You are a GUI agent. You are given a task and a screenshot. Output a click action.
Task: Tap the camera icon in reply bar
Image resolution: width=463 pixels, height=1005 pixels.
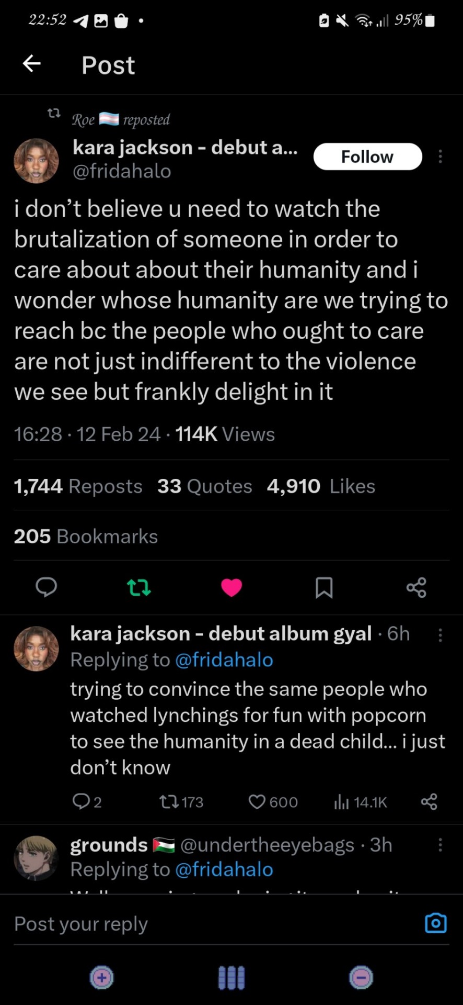coord(435,923)
